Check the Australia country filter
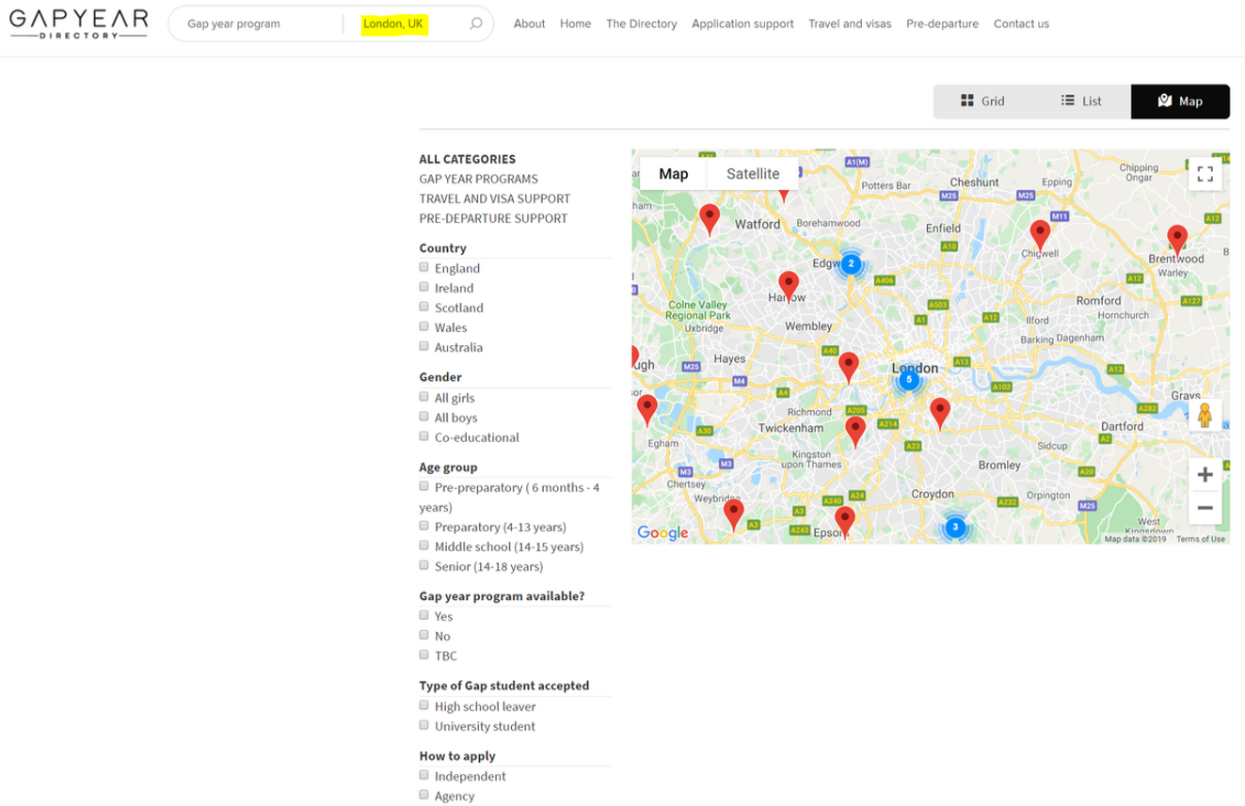The height and width of the screenshot is (806, 1245). [x=424, y=347]
